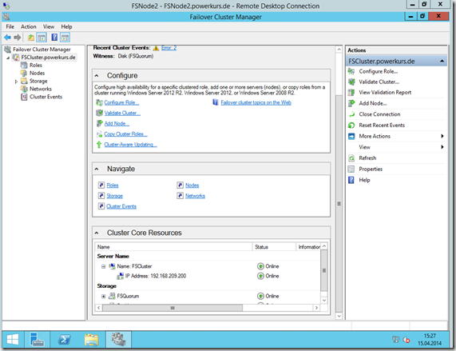Select Storage in the console tree

pos(38,81)
